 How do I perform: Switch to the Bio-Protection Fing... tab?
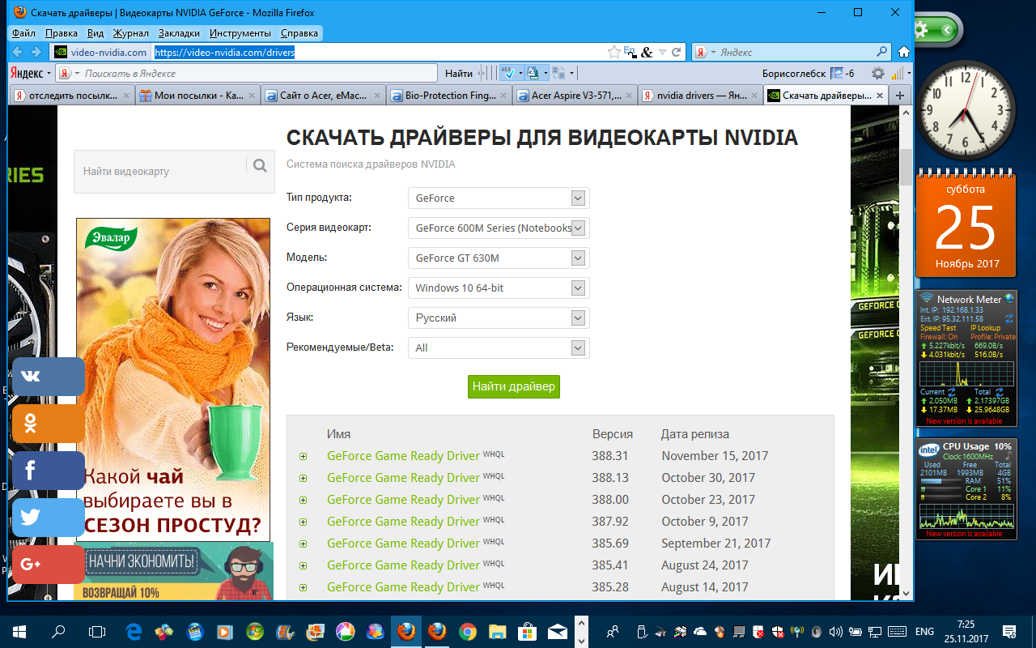[449, 95]
